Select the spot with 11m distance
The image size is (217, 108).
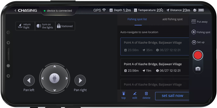point(155,67)
